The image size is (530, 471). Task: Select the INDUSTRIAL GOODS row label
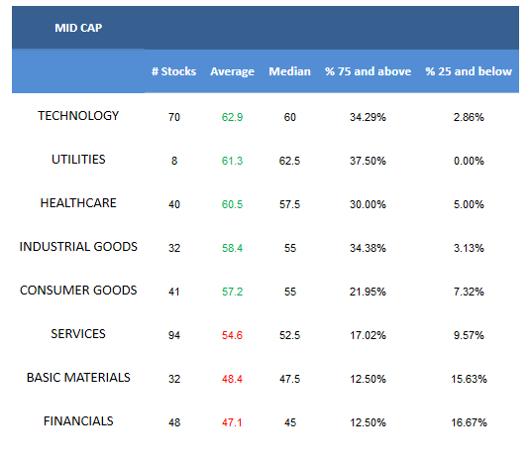click(x=78, y=247)
